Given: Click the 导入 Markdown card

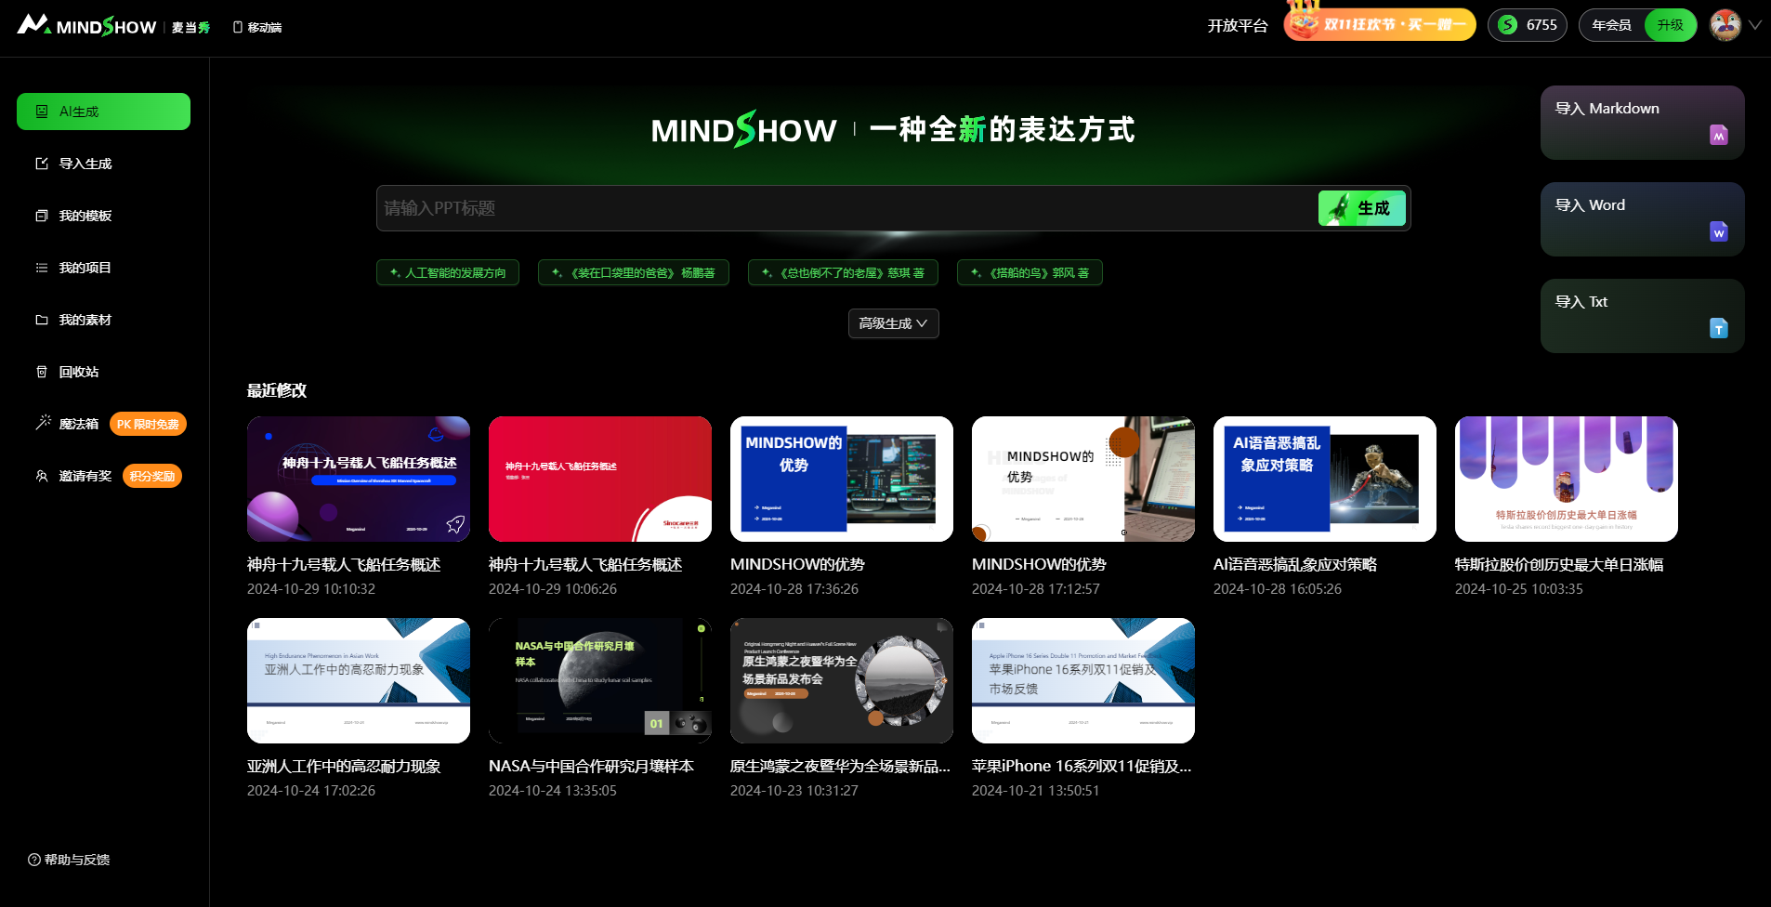Looking at the screenshot, I should click(1642, 123).
